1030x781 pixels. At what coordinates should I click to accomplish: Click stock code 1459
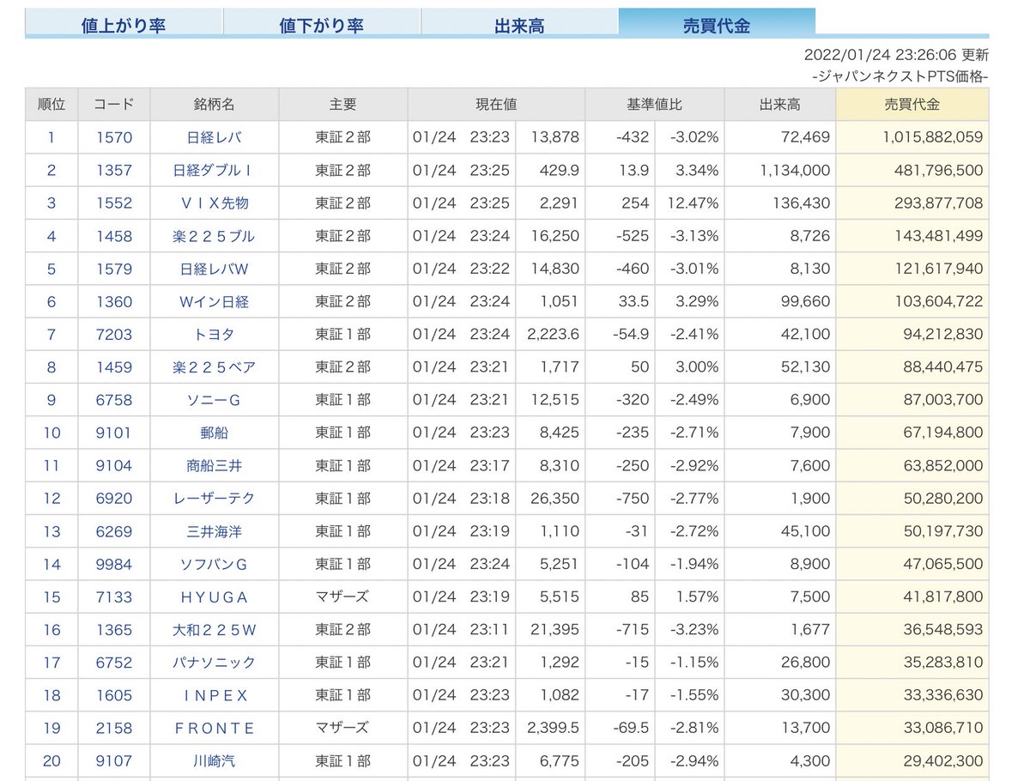(x=114, y=367)
